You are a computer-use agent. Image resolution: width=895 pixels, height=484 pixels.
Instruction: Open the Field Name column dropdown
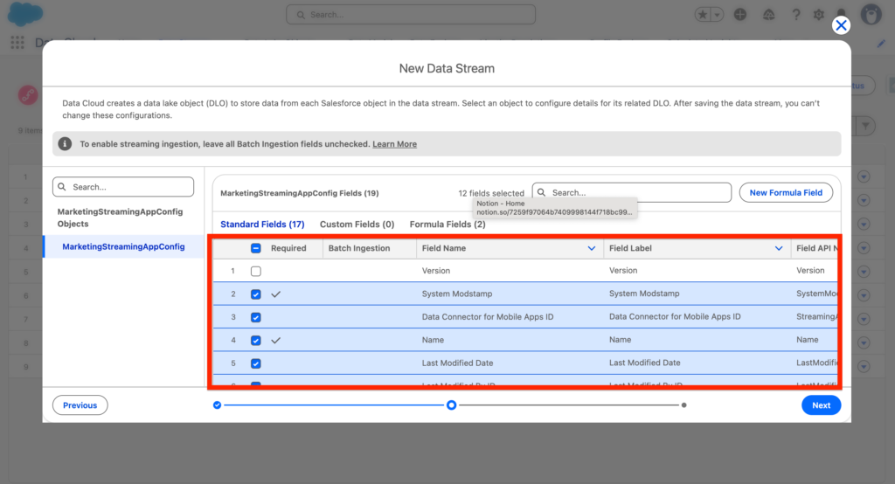592,249
